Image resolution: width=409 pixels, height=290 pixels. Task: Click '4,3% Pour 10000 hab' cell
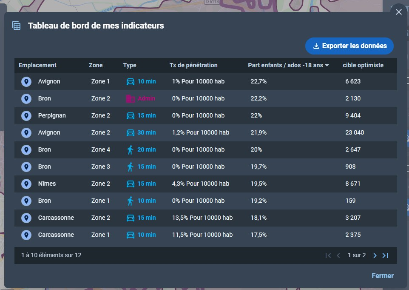click(x=201, y=184)
